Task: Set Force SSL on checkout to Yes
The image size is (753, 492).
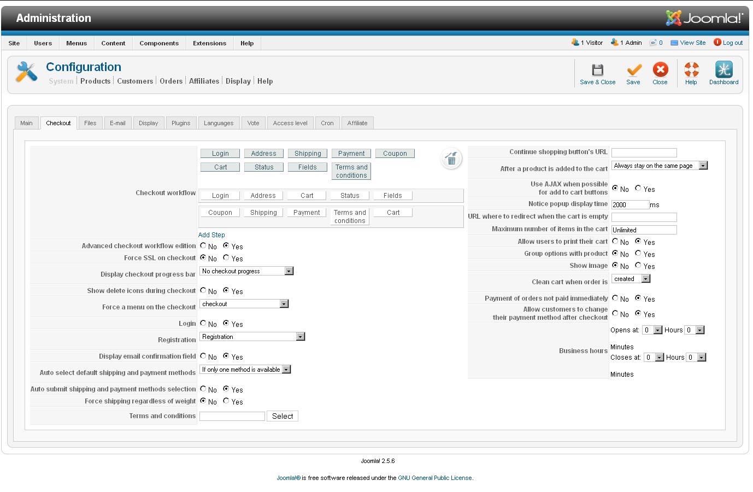Action: (226, 257)
